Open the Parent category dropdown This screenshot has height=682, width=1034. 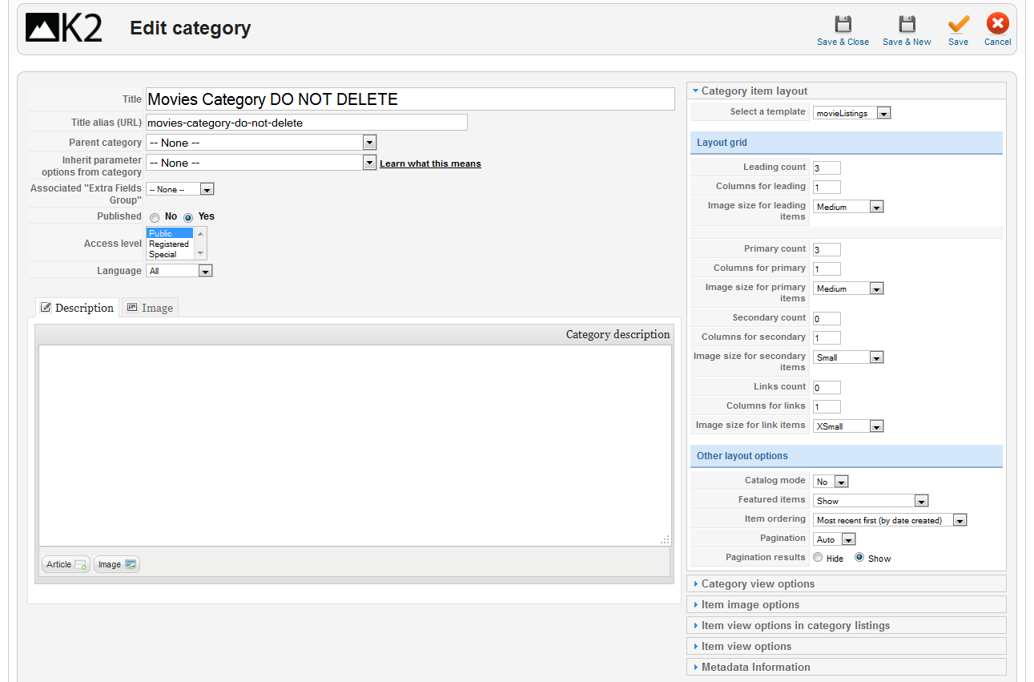tap(261, 143)
